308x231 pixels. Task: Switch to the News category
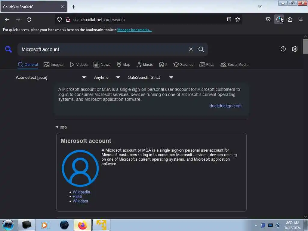pyautogui.click(x=102, y=65)
